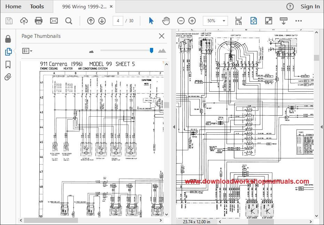
Task: Click Sign In link
Action: pyautogui.click(x=310, y=7)
